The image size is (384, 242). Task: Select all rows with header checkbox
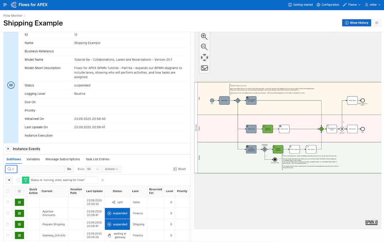[x=8, y=191]
